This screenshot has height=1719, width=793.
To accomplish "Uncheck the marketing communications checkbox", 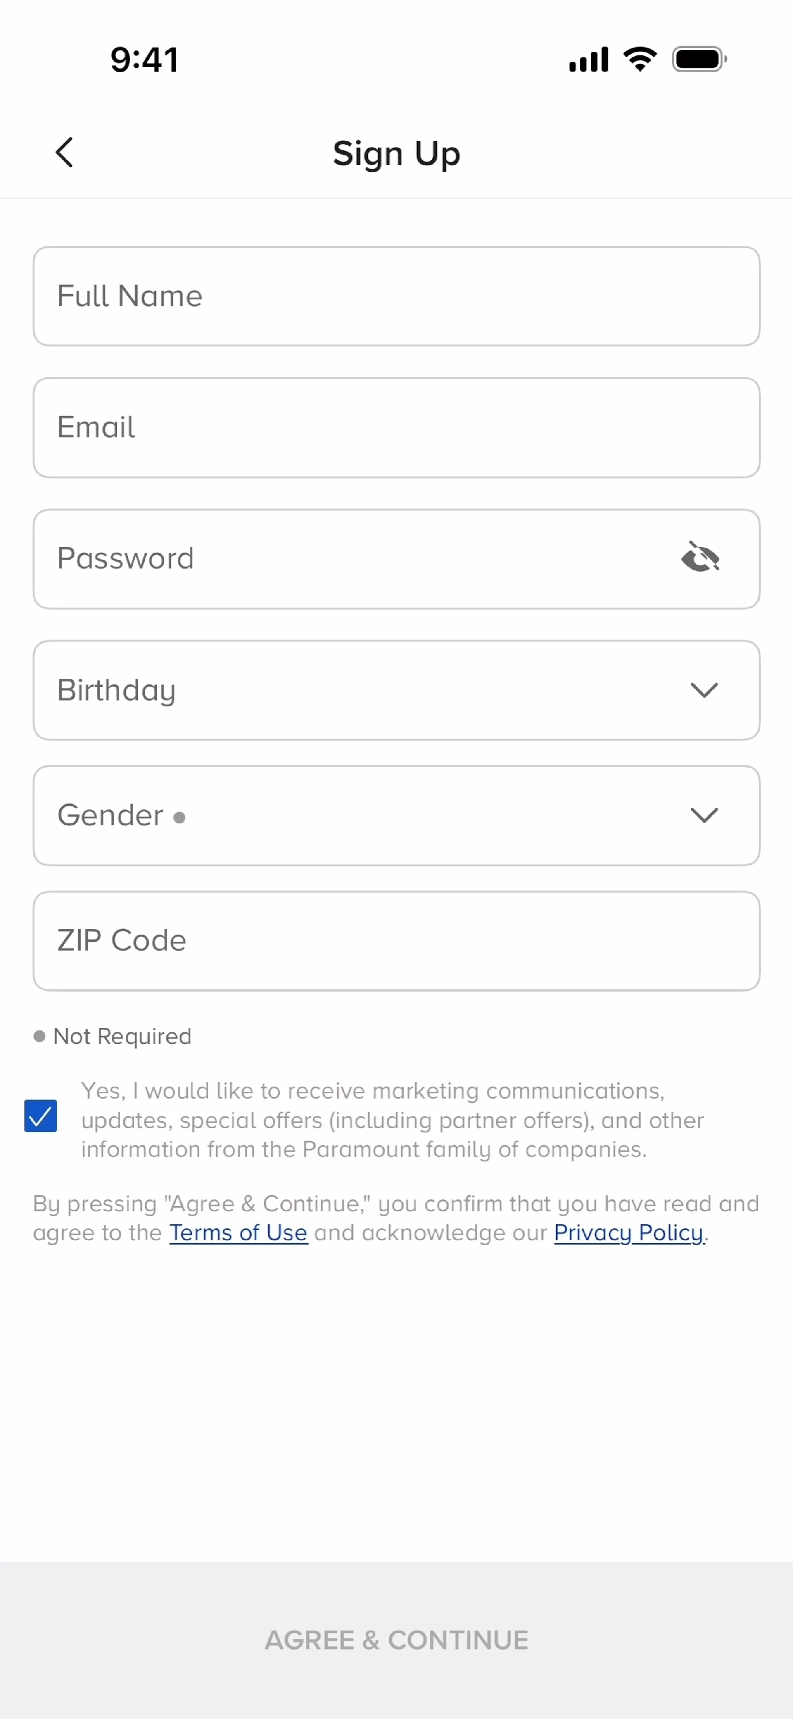I will [x=41, y=1116].
